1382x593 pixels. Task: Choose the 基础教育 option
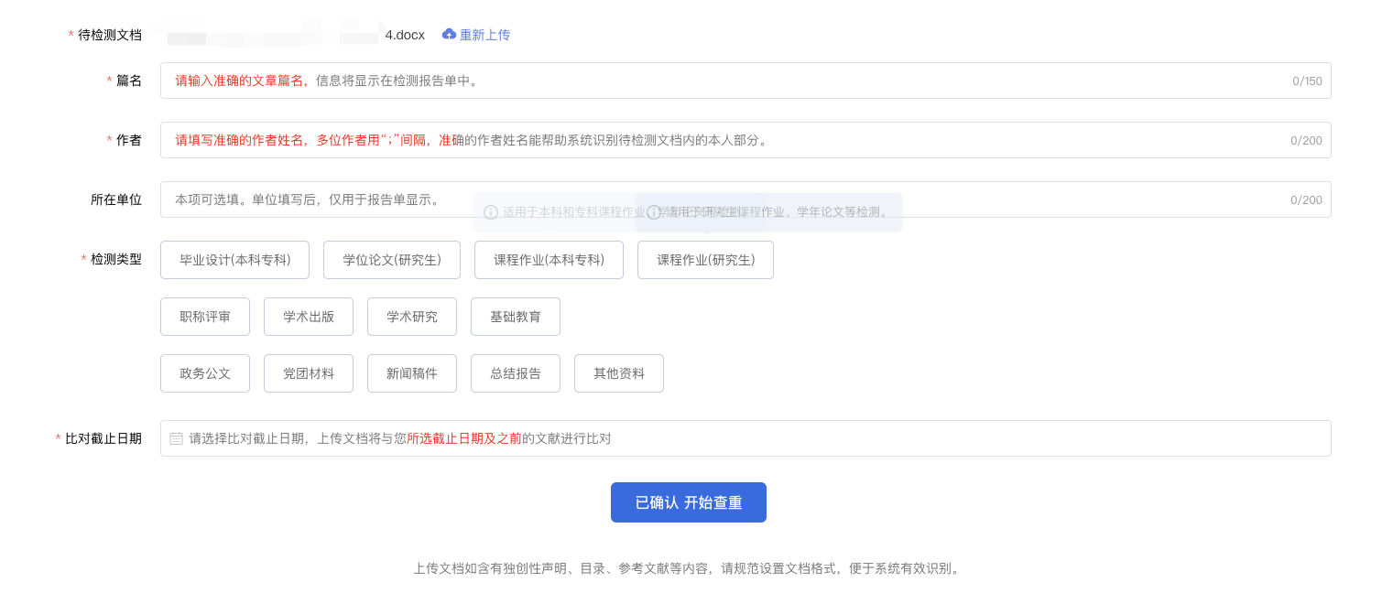(x=516, y=317)
